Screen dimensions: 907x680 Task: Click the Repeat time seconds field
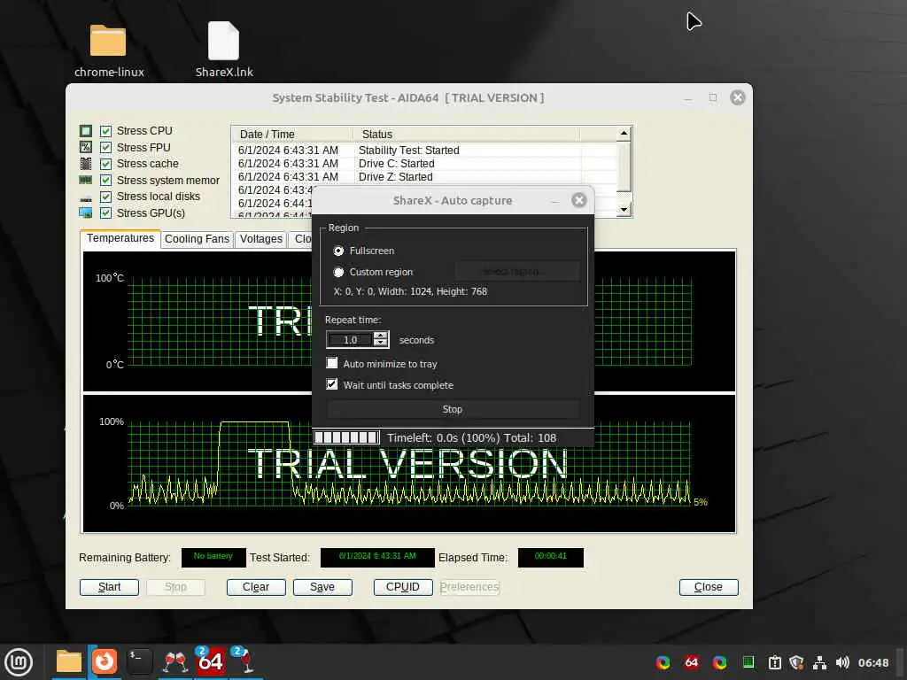[351, 340]
